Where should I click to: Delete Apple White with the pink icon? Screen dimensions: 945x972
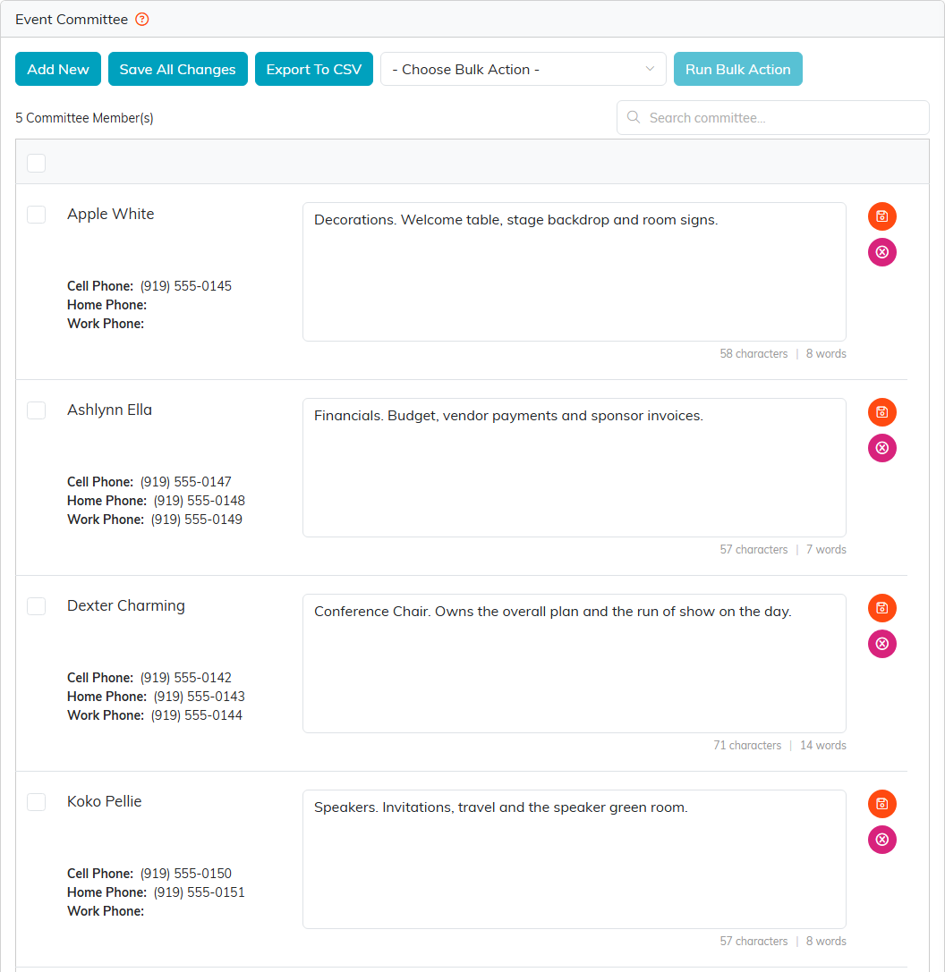click(881, 252)
